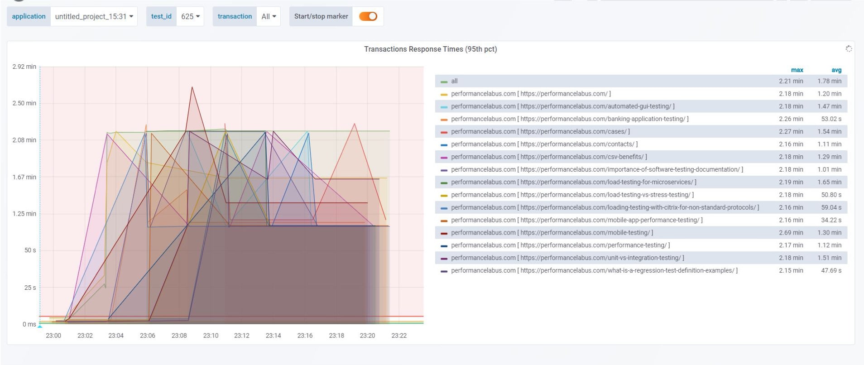Click the 34.22 s avg value
Image resolution: width=864 pixels, height=365 pixels.
point(831,220)
